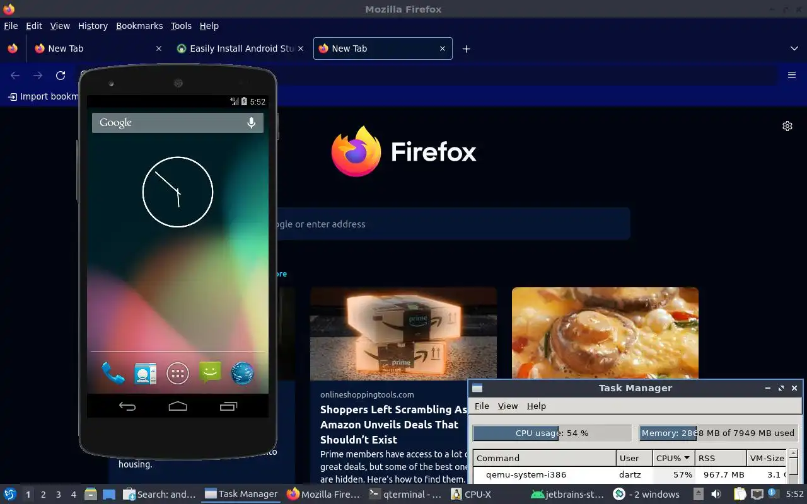Tap the analog clock widget in the emulator
807x504 pixels.
[178, 192]
